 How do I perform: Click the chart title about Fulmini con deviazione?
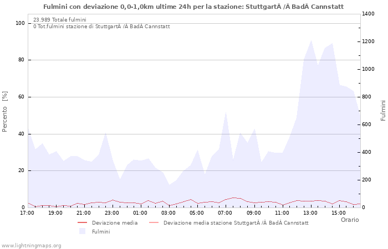(193, 7)
